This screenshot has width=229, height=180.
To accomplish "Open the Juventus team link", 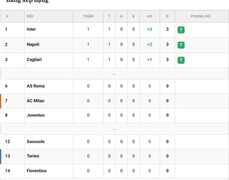I will coord(36,115).
